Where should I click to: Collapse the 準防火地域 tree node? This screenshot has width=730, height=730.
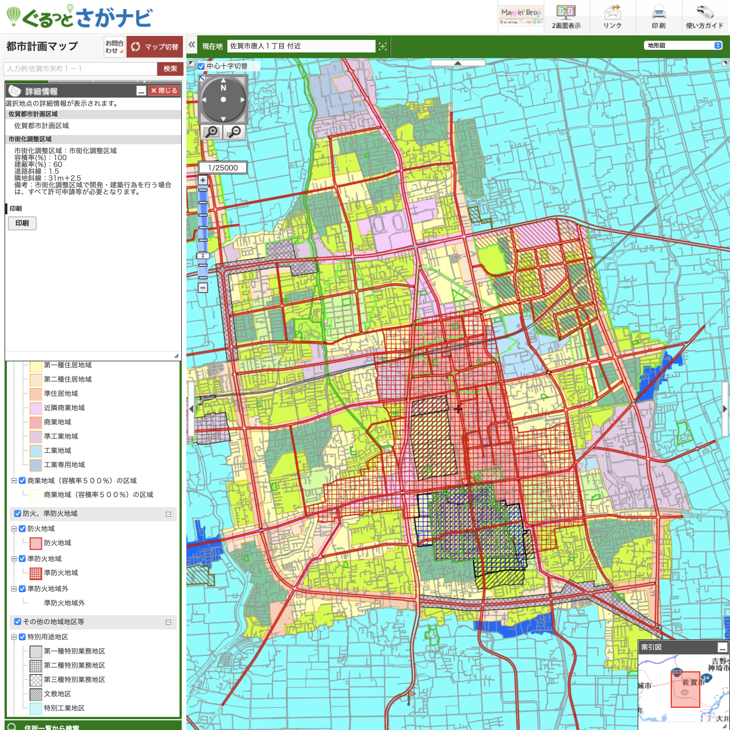click(14, 558)
